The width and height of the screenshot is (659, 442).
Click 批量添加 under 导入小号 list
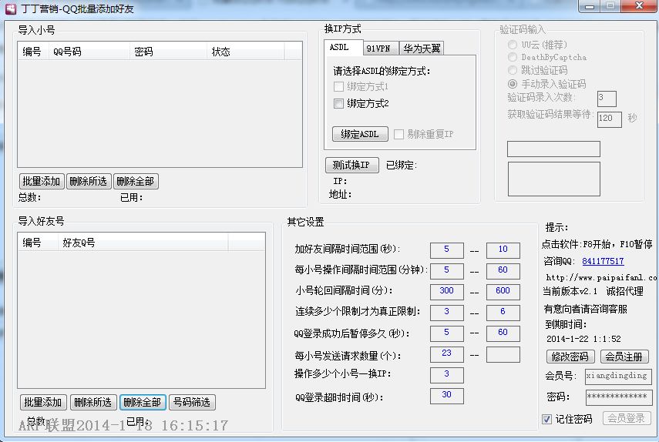[x=42, y=182]
